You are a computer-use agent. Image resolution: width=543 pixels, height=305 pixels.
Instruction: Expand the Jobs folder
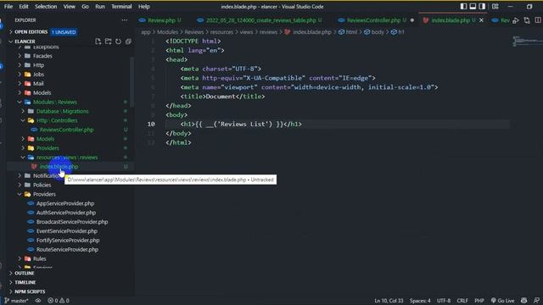point(38,75)
